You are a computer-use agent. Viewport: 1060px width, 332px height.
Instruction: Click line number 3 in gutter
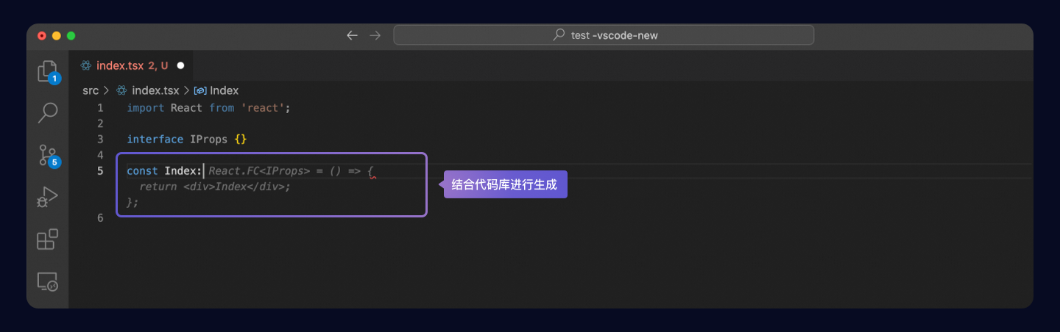click(x=100, y=139)
